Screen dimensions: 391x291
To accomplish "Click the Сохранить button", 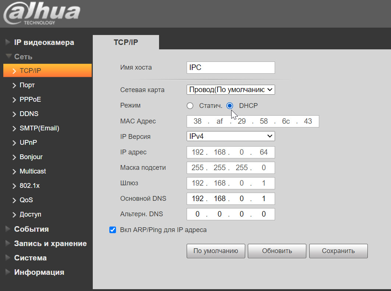I will point(338,251).
